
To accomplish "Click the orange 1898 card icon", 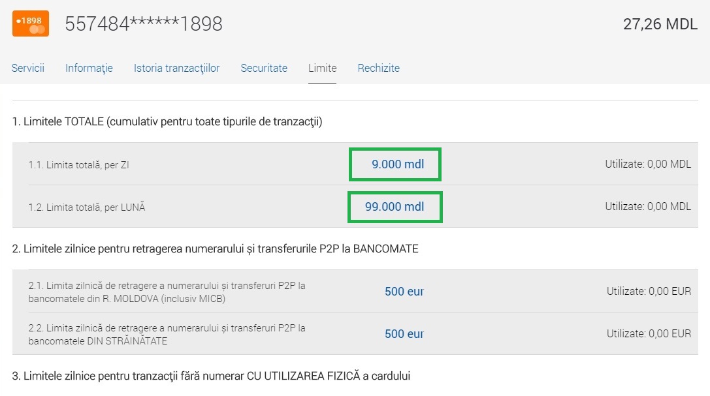I will (31, 23).
